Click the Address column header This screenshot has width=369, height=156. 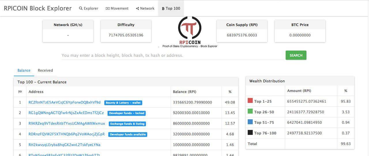coord(36,92)
